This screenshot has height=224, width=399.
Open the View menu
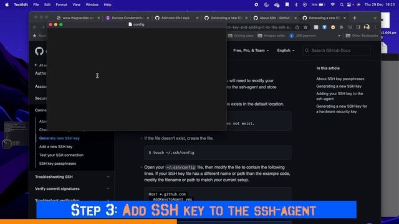click(x=76, y=4)
